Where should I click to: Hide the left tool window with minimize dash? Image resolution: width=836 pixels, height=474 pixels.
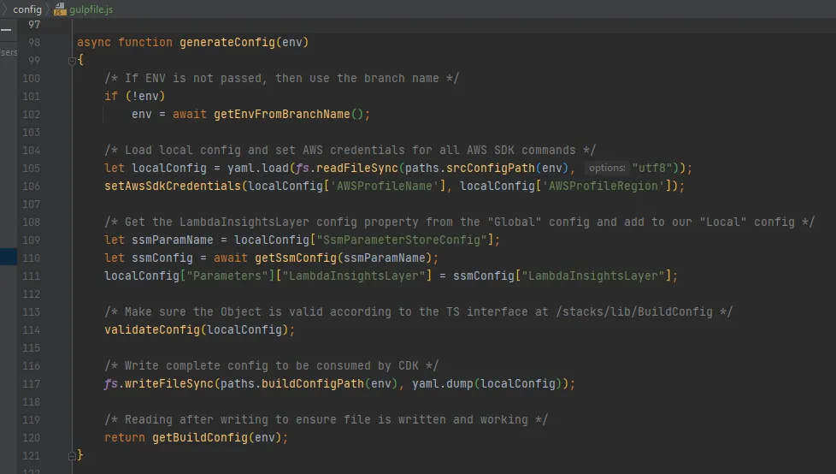coord(6,28)
